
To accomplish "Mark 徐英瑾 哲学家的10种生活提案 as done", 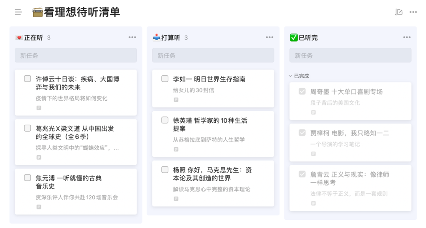I will pos(165,120).
